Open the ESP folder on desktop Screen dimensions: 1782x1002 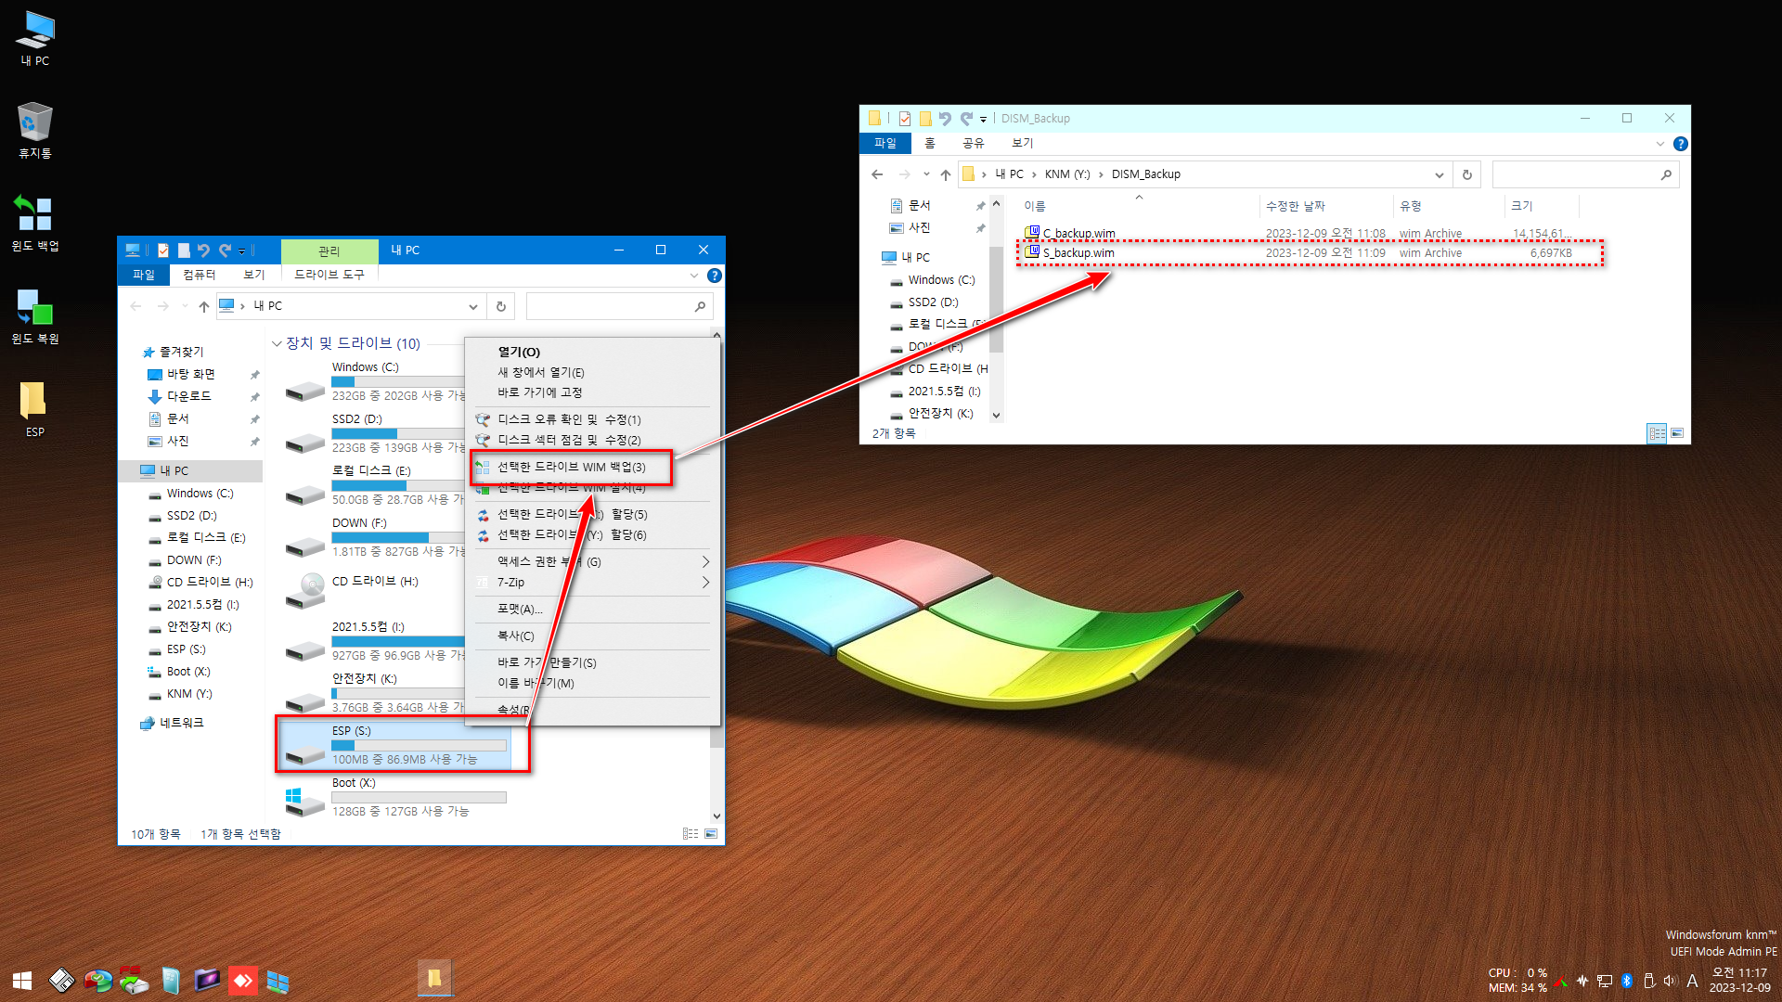tap(35, 408)
